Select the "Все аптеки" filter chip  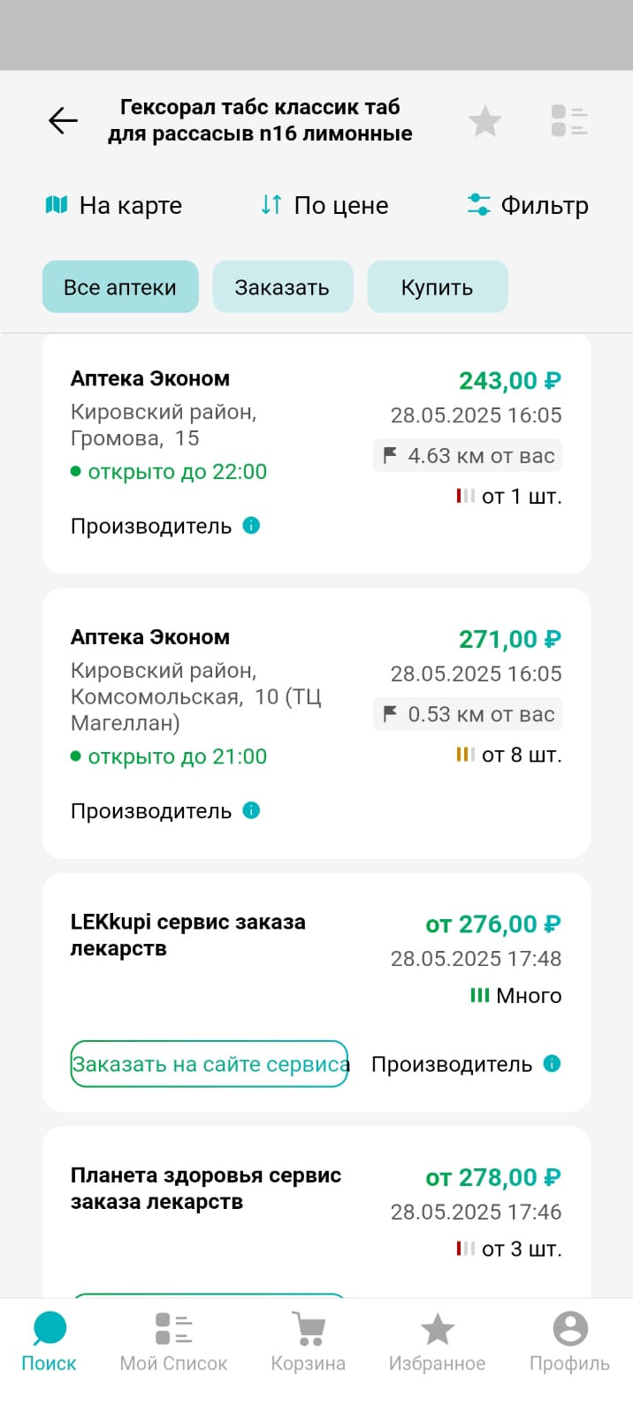tap(120, 286)
